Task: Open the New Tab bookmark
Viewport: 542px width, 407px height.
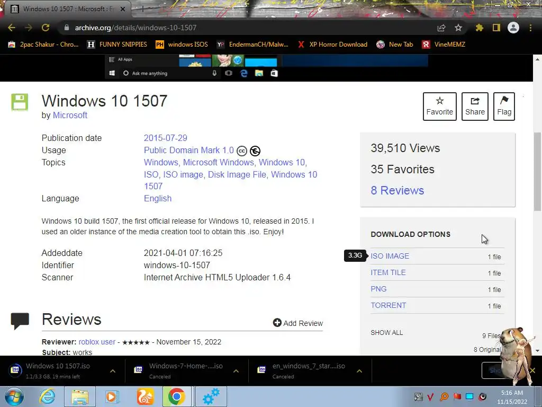Action: point(395,45)
